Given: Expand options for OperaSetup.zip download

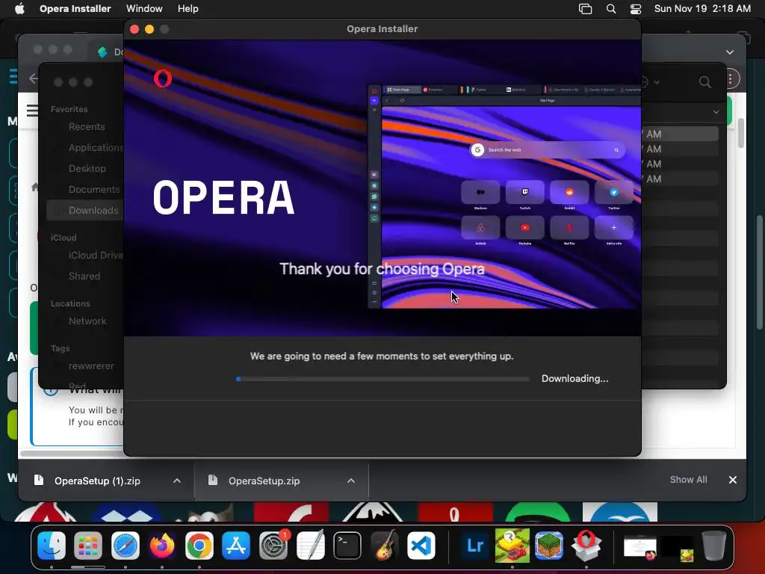Looking at the screenshot, I should pyautogui.click(x=351, y=481).
